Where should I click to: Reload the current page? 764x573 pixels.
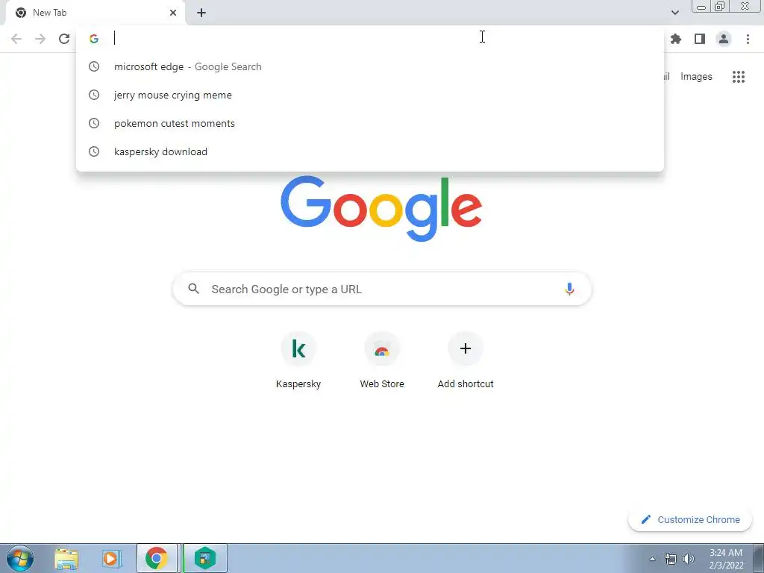64,39
